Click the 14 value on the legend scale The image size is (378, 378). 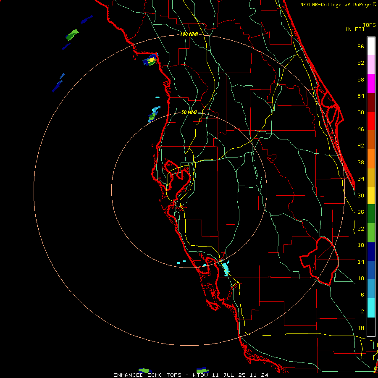[x=361, y=262]
